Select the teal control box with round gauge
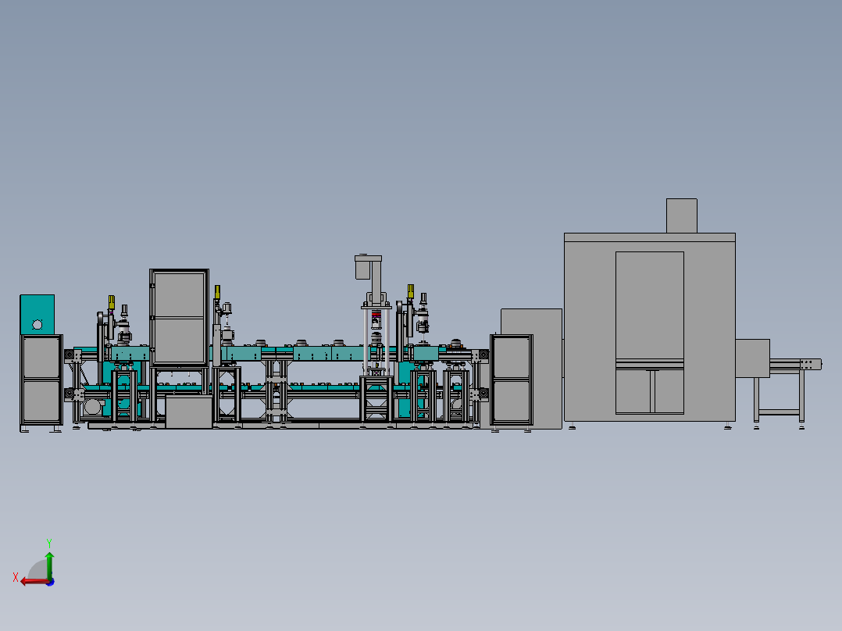 [x=37, y=314]
